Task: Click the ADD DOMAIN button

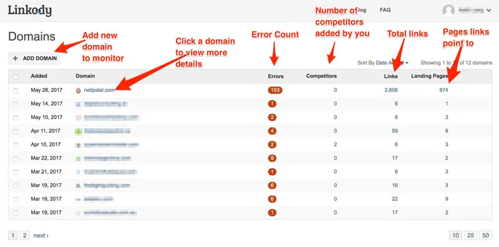Action: click(x=34, y=59)
